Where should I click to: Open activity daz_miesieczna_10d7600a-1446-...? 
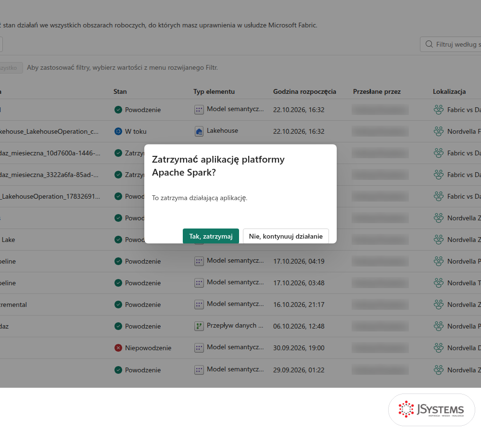coord(50,153)
